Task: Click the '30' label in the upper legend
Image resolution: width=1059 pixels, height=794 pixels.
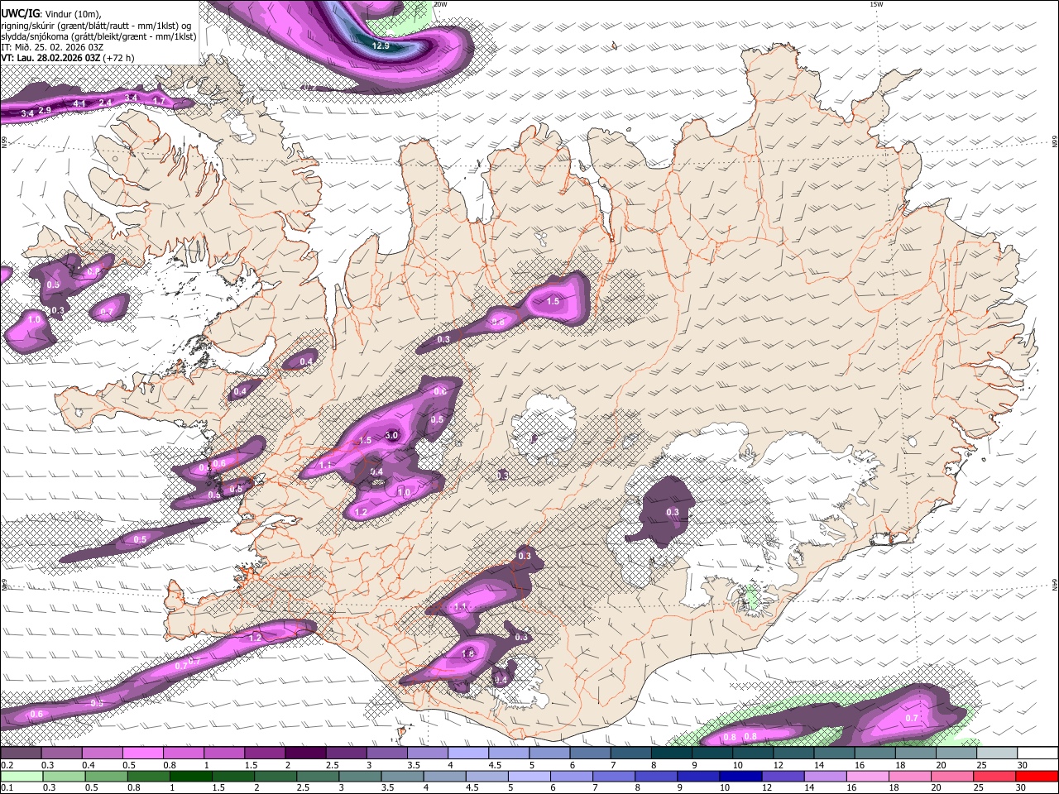Action: point(1023,765)
